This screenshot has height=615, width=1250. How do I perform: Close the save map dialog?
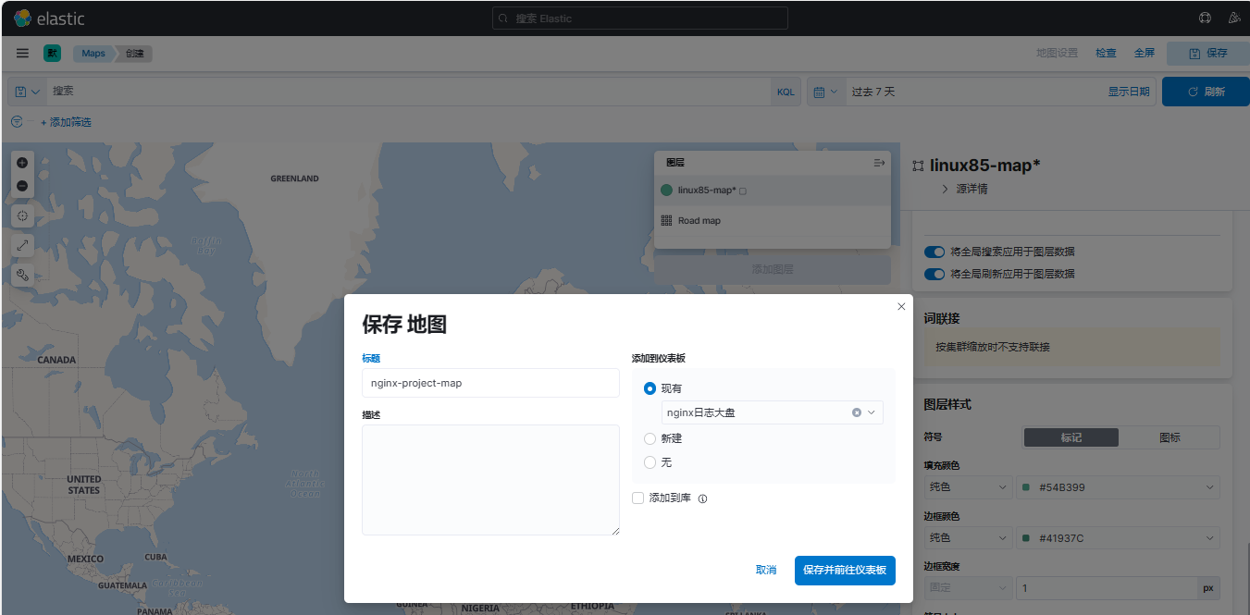click(901, 307)
